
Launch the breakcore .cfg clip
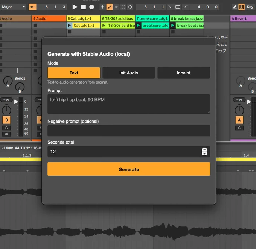(138, 26)
